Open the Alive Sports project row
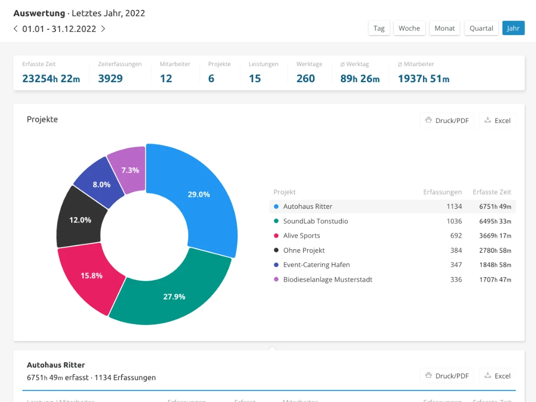Screen dimensions: 536x402 pyautogui.click(x=393, y=236)
